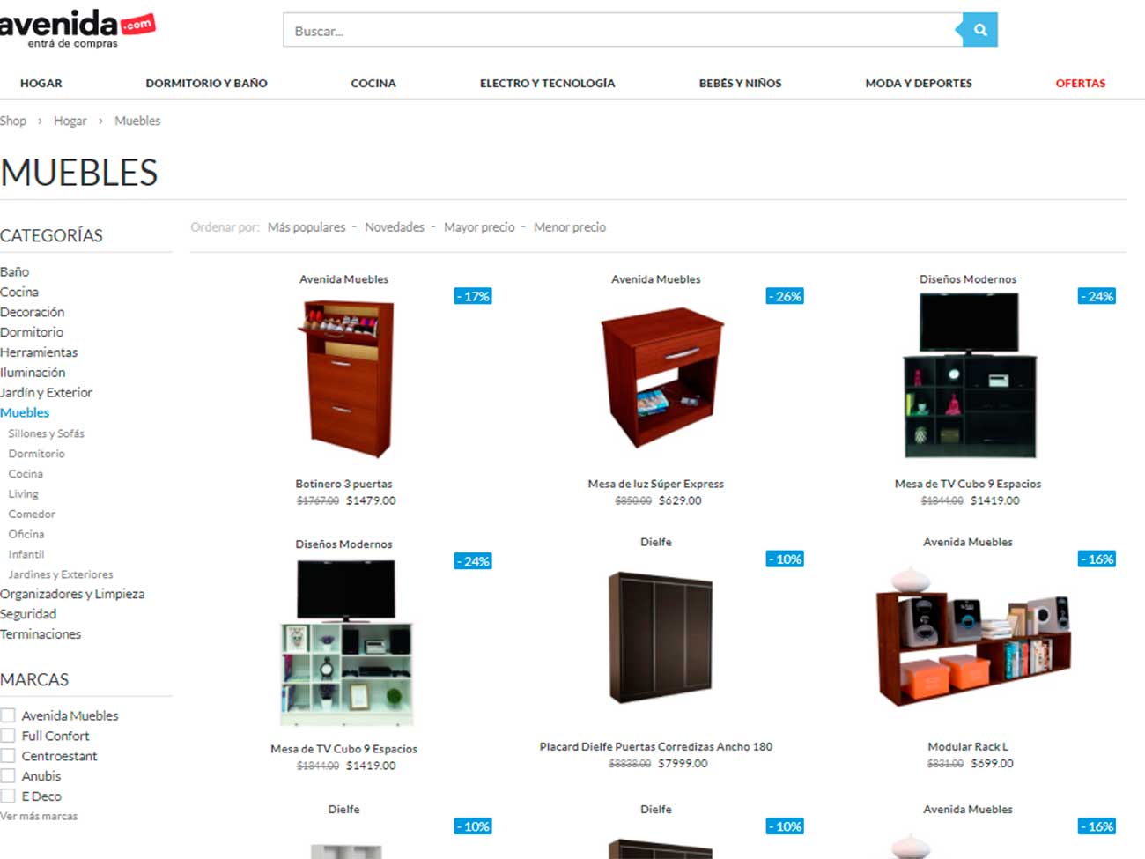Open the Living subcategory
Screen dimensions: 1145x859
24,494
